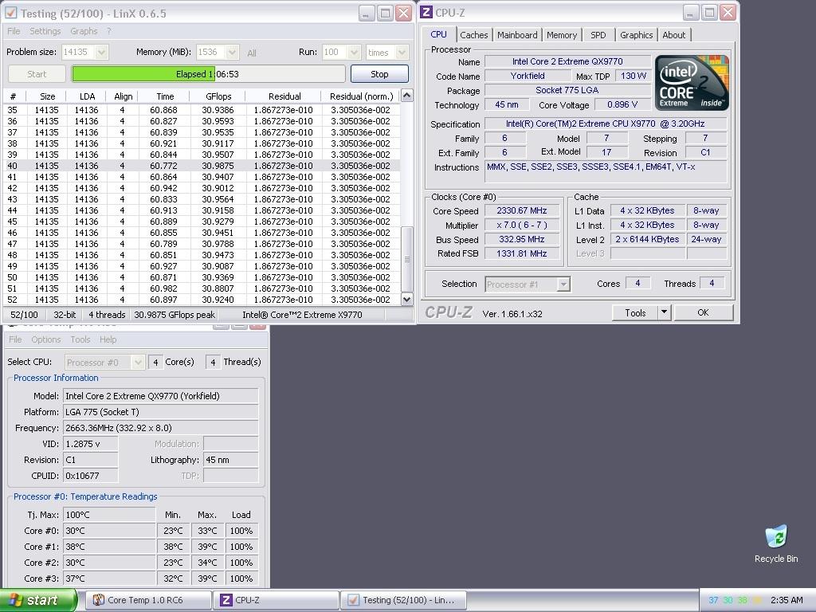The image size is (816, 612).
Task: Click the LinX title bar checkmark icon
Action: coord(11,13)
